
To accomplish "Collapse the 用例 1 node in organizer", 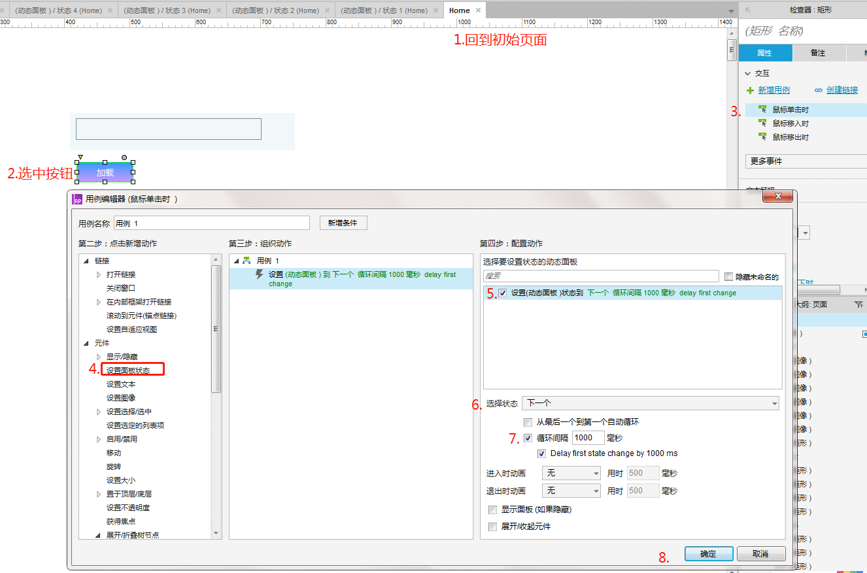I will [236, 261].
